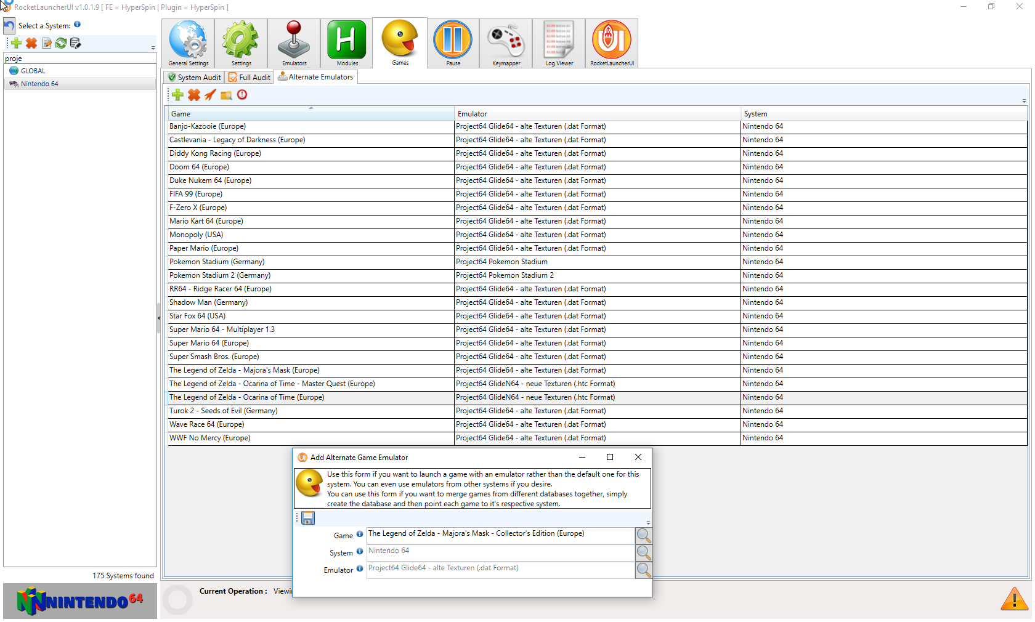Select the Games Pac-Man section
This screenshot has height=622, width=1035.
(400, 42)
